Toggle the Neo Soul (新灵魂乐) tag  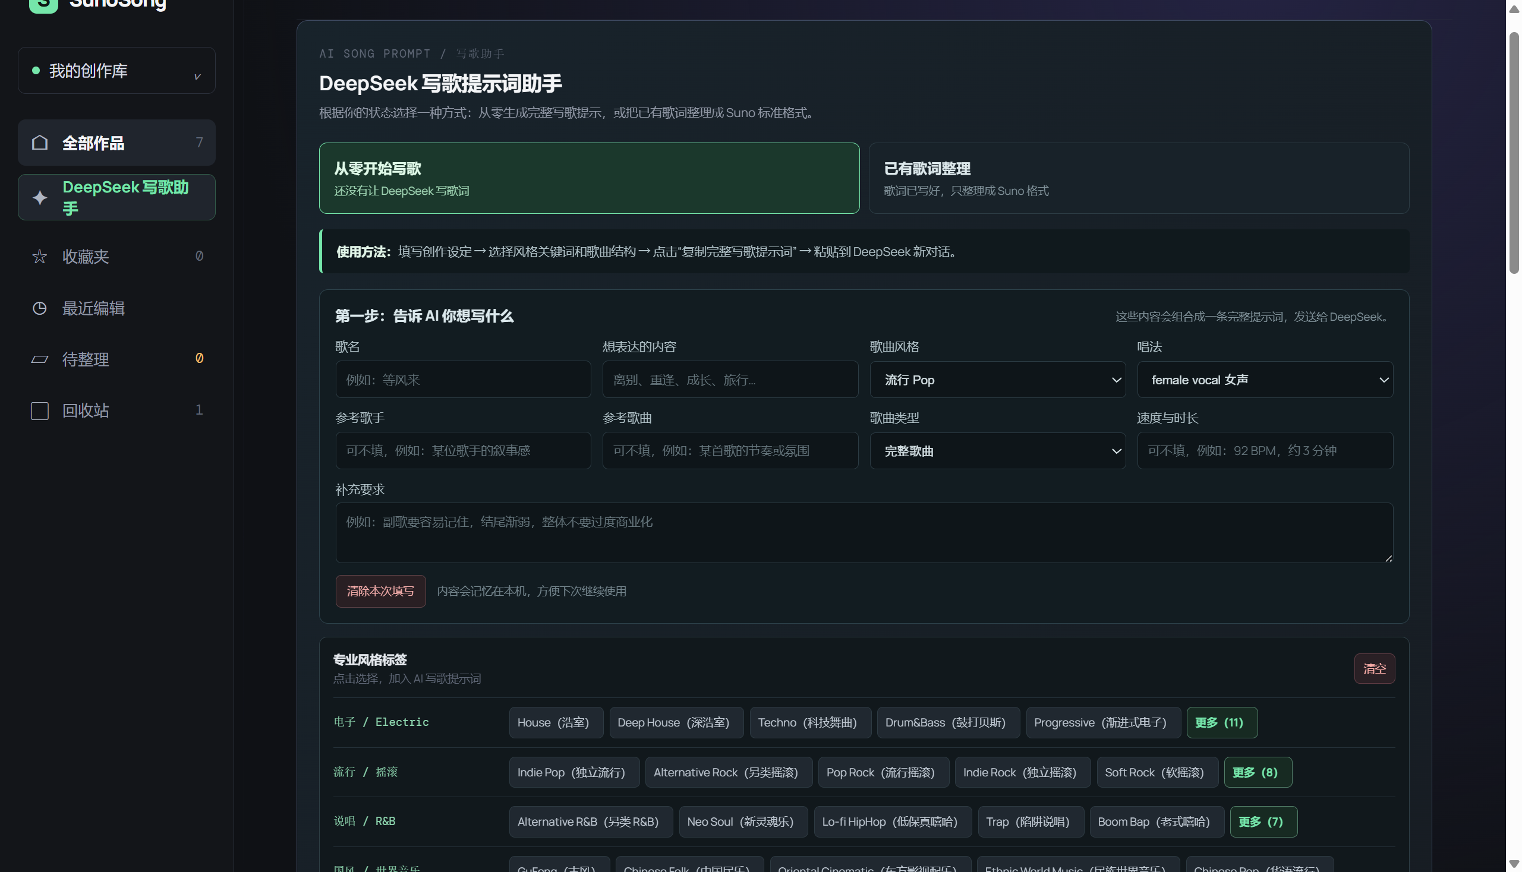(744, 822)
